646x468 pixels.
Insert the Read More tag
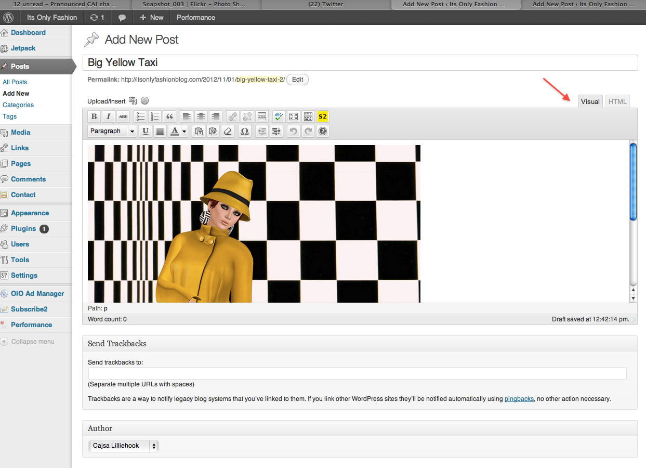[262, 116]
